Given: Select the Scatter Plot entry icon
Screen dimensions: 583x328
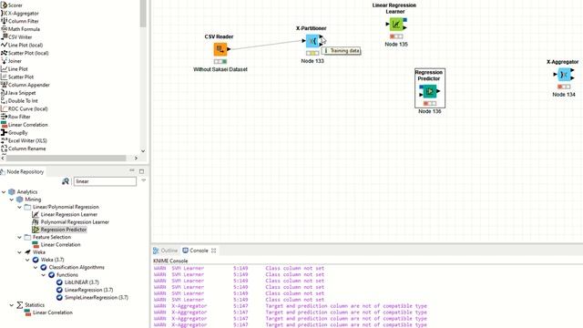Looking at the screenshot, I should (x=4, y=77).
